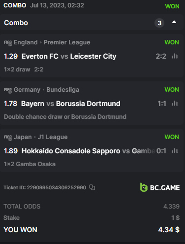Image resolution: width=185 pixels, height=244 pixels.
Task: Click FIFA icon beside Germany Bundesliga
Action: click(x=8, y=90)
